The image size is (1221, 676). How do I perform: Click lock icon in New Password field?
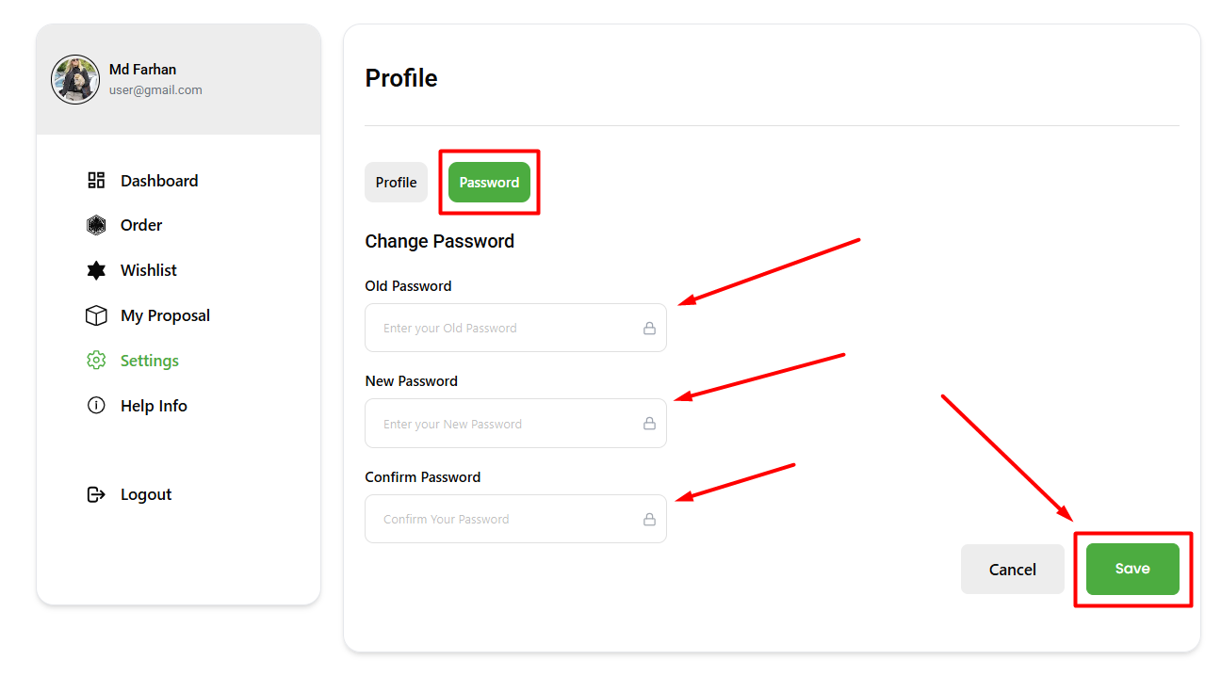point(649,424)
